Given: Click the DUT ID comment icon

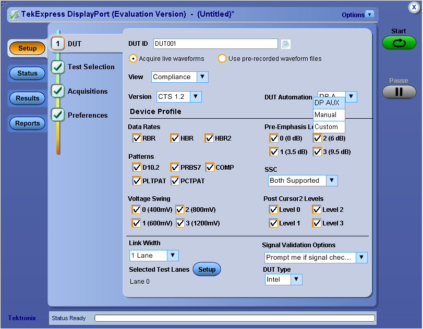Looking at the screenshot, I should point(286,44).
